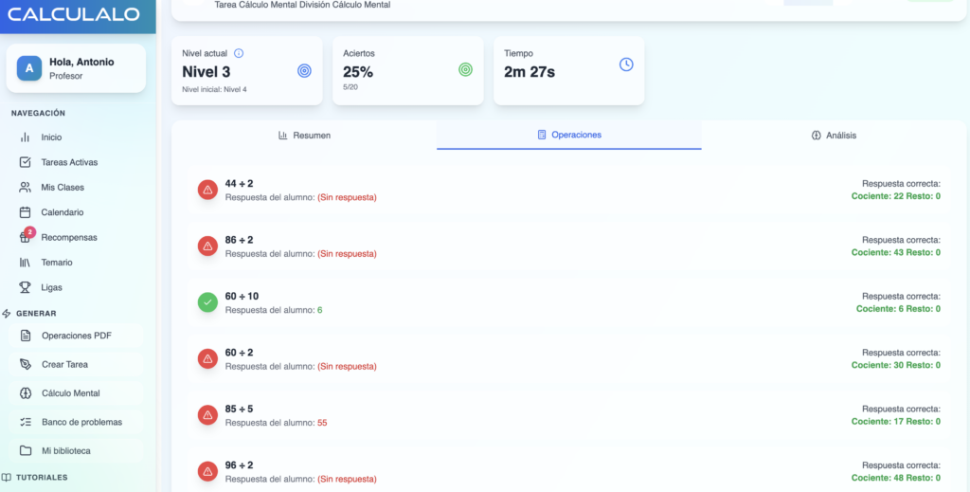The image size is (970, 492).
Task: Click the Nivel inicial: Nivel 4 text
Action: tap(214, 90)
